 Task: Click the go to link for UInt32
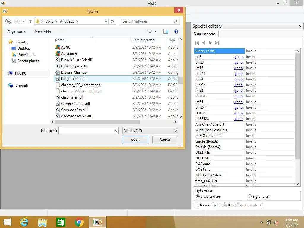[239, 96]
